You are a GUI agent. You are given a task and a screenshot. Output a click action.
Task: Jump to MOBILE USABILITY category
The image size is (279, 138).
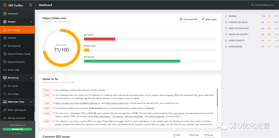[x=236, y=41]
